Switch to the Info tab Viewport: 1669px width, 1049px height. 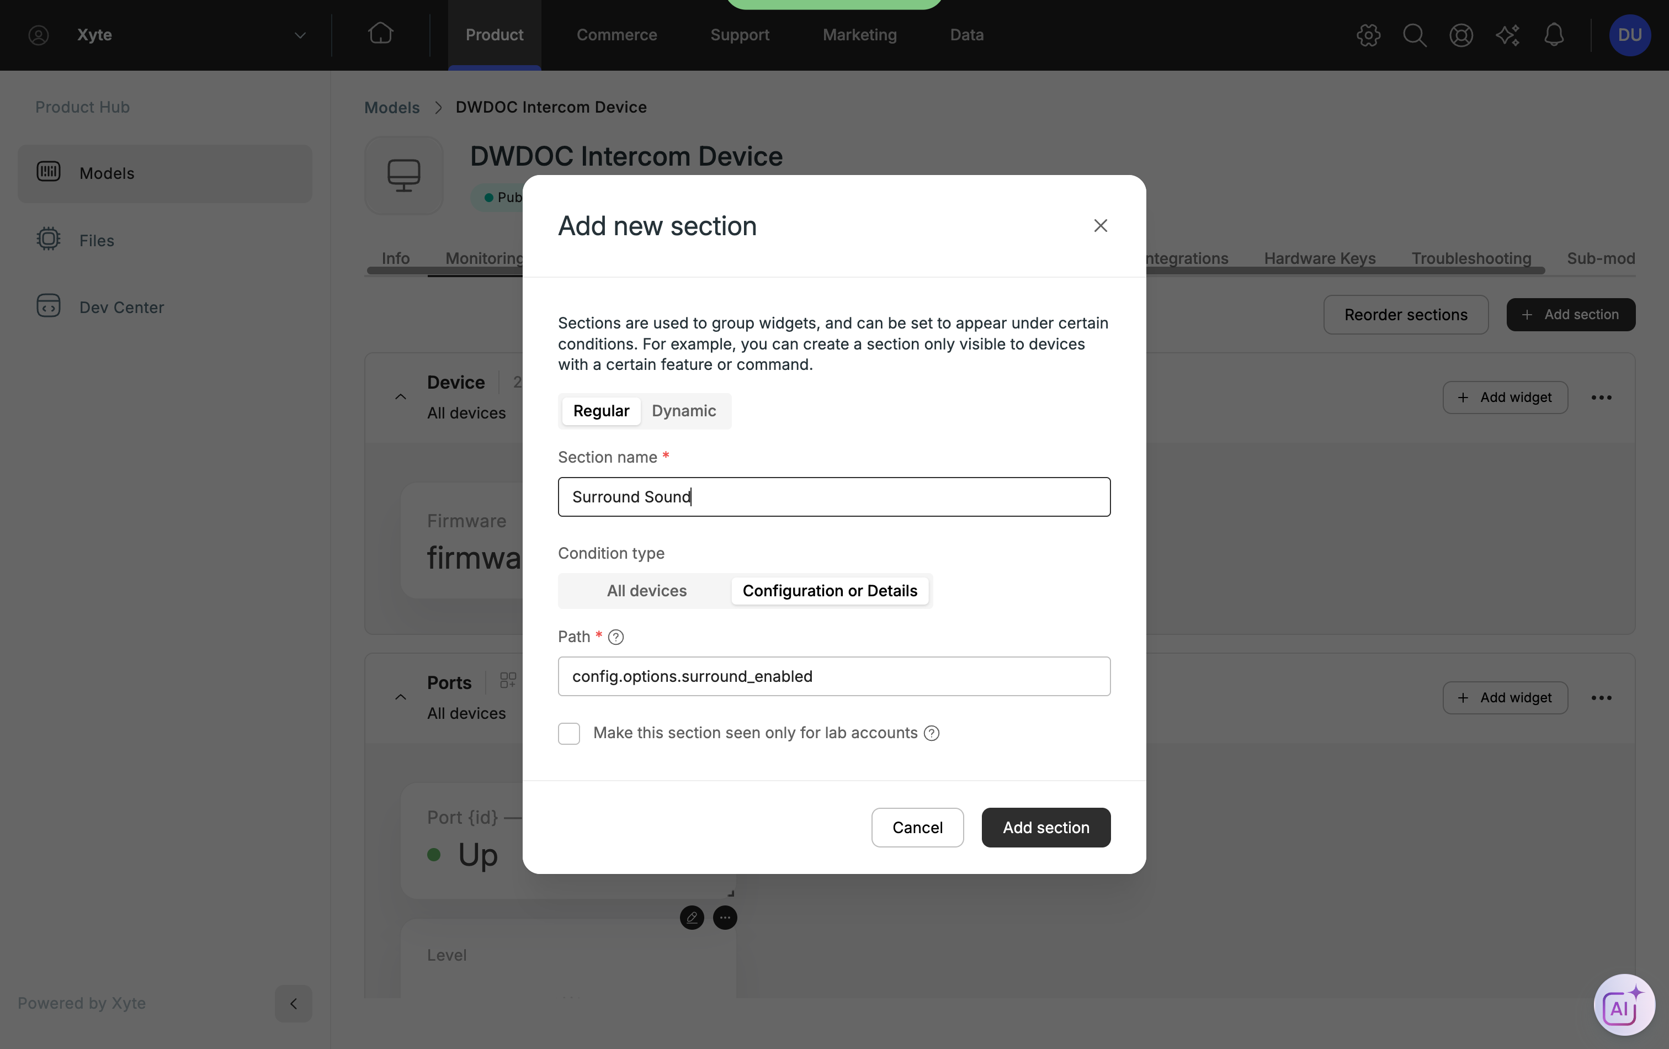[396, 258]
